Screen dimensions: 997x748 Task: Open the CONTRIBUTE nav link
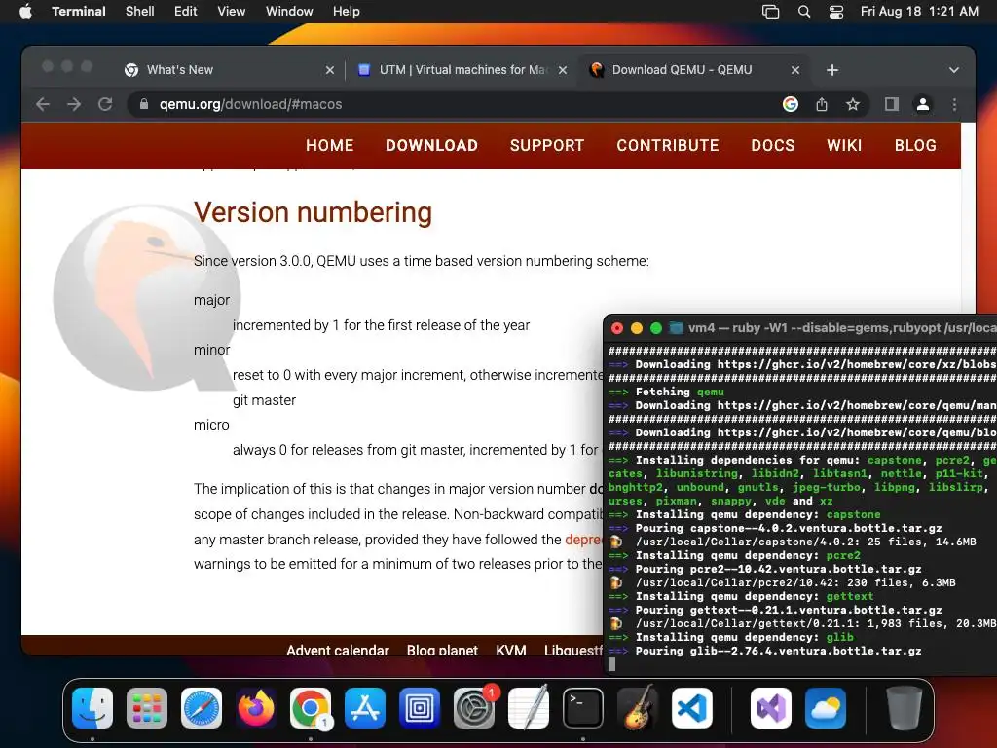[668, 146]
